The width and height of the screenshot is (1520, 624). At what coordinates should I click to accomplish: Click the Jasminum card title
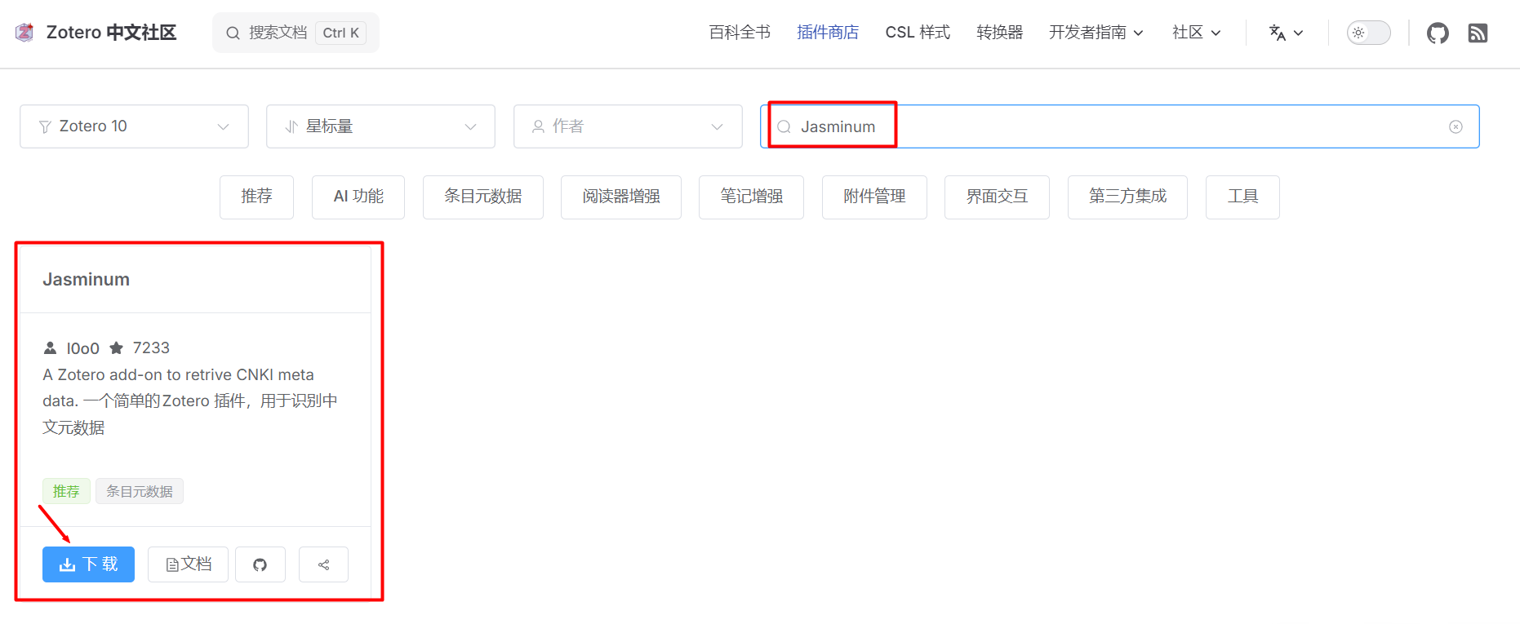(86, 280)
